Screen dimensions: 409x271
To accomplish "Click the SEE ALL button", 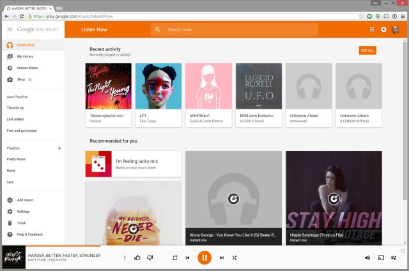I will tap(367, 50).
